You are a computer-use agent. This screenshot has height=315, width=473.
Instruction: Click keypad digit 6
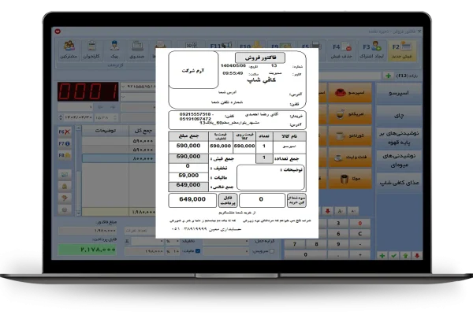338,234
